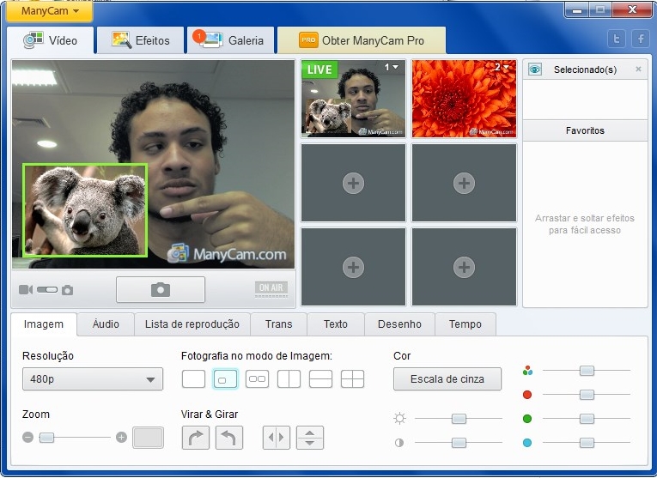Open the Resolução 480p dropdown
The width and height of the screenshot is (657, 478).
[93, 378]
